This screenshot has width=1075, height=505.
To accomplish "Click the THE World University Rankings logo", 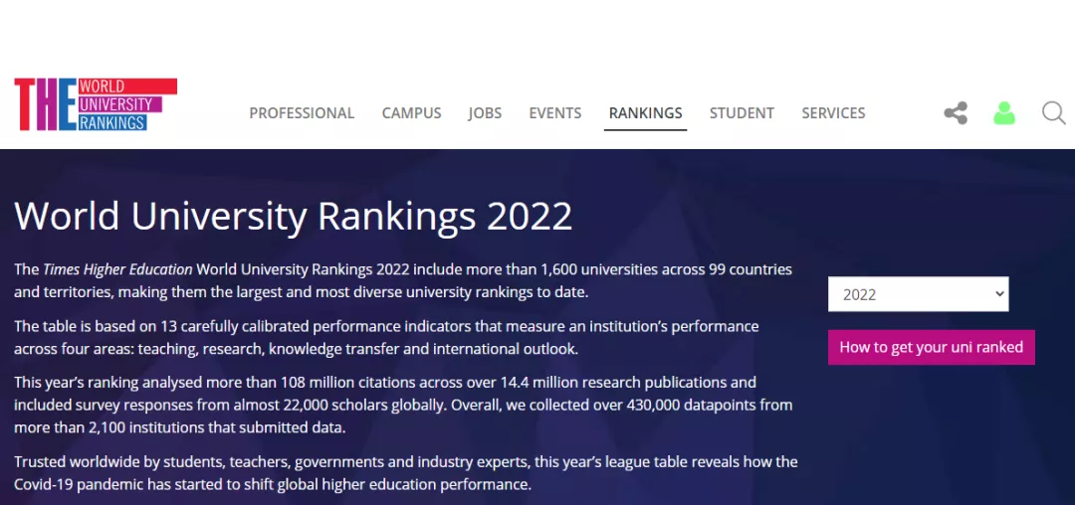I will pos(96,104).
